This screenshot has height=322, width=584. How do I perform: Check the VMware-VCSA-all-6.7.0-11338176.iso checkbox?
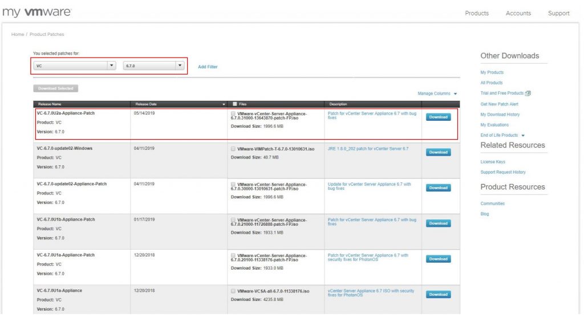point(233,291)
